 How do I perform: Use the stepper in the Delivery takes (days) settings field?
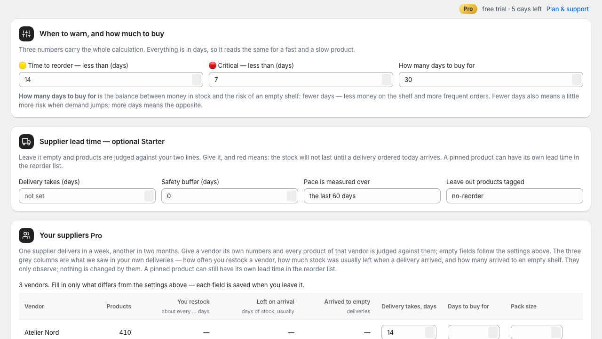(x=149, y=196)
